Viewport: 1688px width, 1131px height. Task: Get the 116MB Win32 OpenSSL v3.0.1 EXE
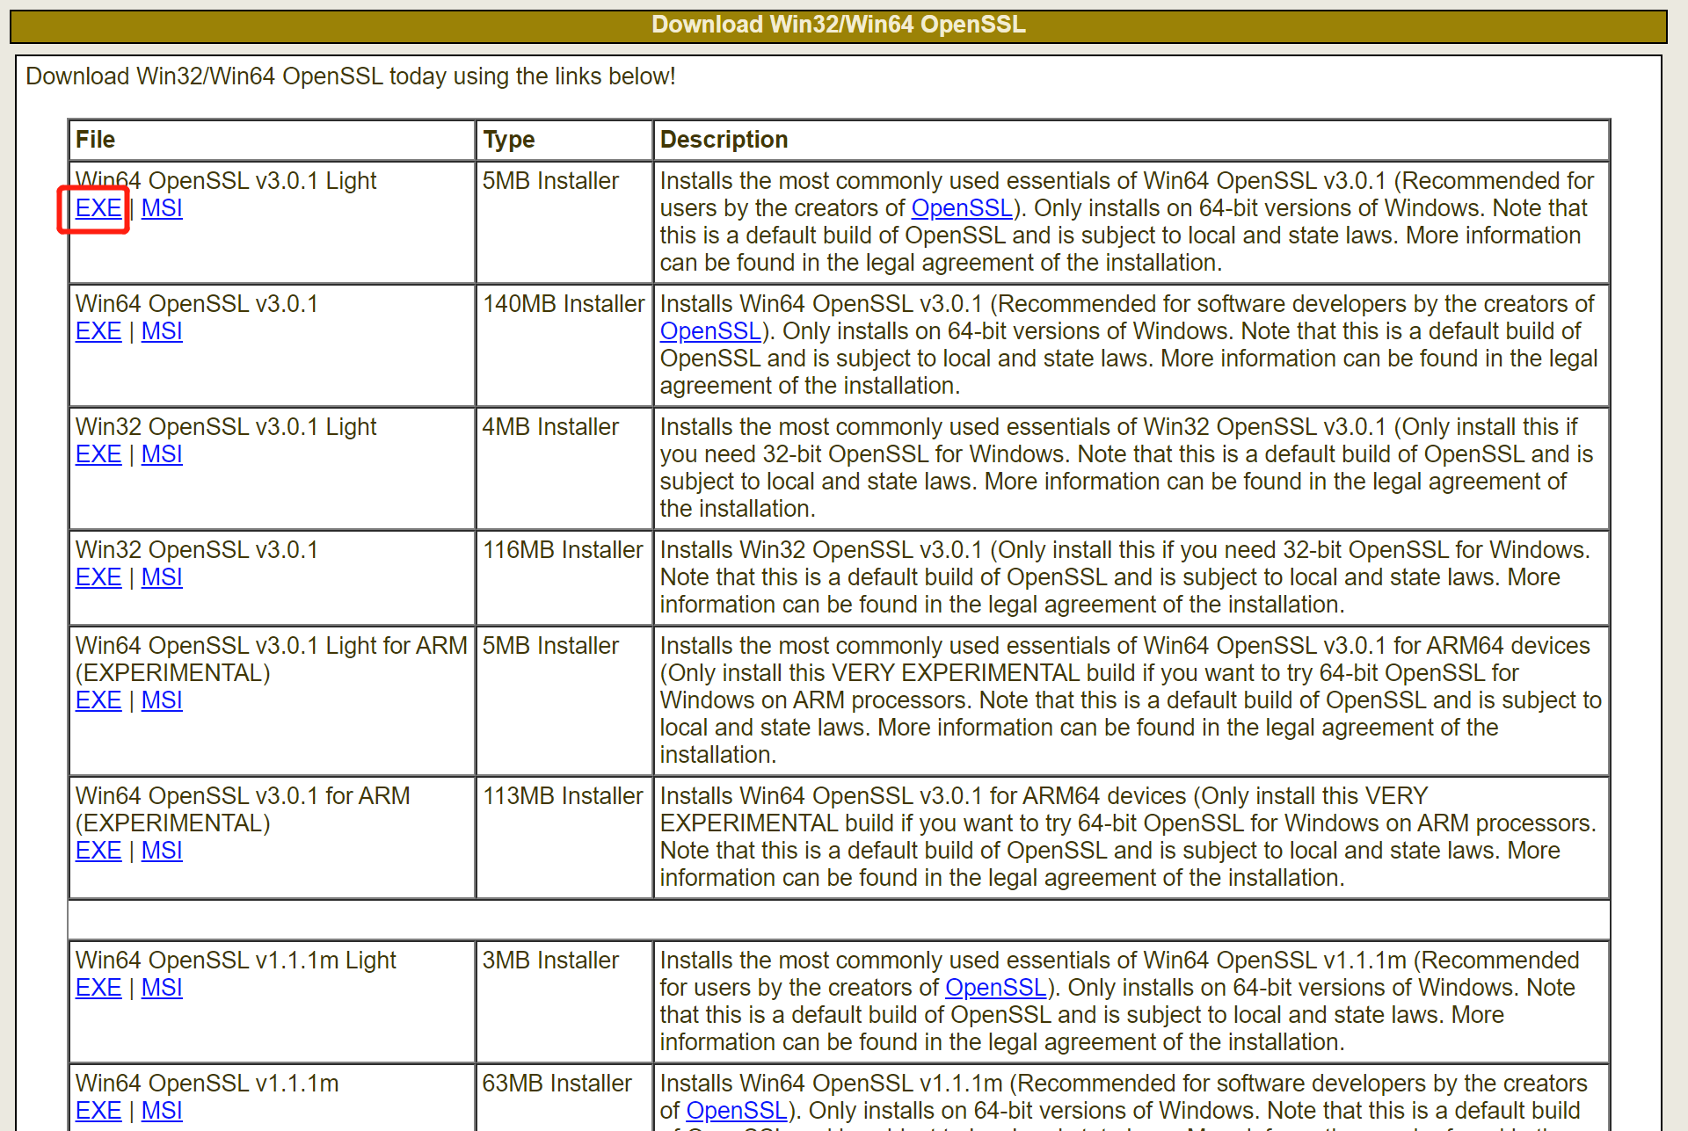pos(98,577)
